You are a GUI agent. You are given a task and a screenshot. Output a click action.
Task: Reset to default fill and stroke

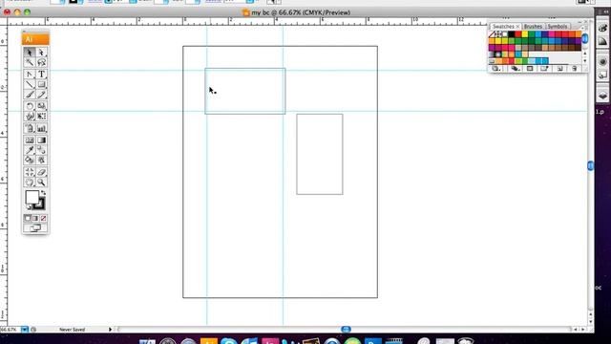click(28, 207)
